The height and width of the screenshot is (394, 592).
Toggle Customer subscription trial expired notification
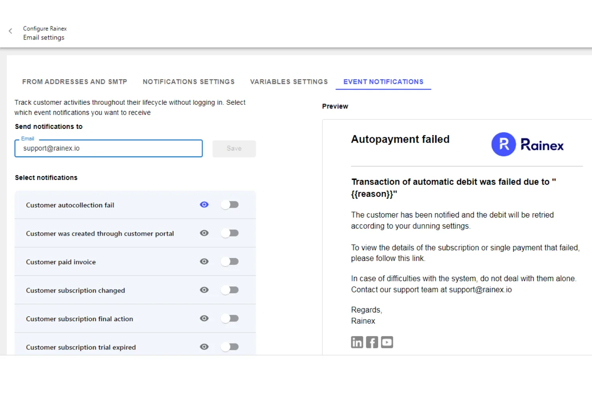tap(230, 347)
